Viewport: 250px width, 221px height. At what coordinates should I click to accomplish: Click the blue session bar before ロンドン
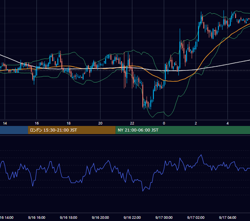point(14,130)
